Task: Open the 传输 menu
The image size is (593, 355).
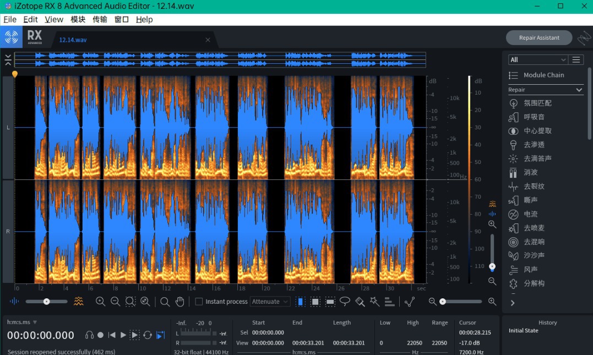Action: [x=100, y=19]
